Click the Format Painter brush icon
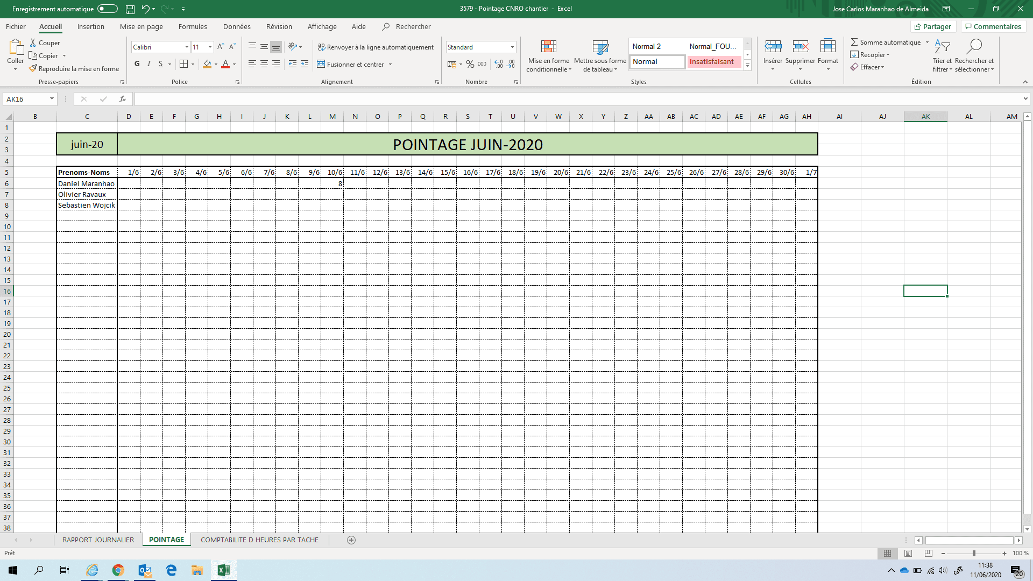The width and height of the screenshot is (1033, 581). (x=33, y=69)
